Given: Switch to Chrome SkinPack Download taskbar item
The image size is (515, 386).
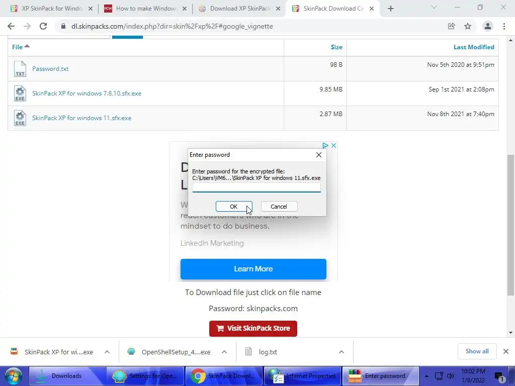Looking at the screenshot, I should coord(224,376).
